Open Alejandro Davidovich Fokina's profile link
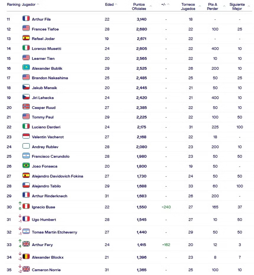This screenshot has height=275, width=254. point(58,176)
